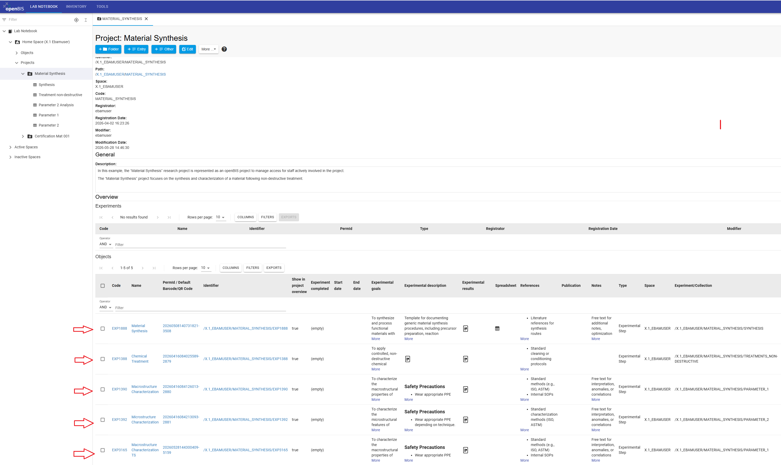Open the TOOLS menu
The height and width of the screenshot is (465, 781).
click(x=102, y=6)
